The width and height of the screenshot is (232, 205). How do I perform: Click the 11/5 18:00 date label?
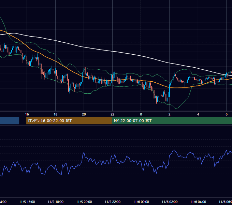tap(56, 202)
